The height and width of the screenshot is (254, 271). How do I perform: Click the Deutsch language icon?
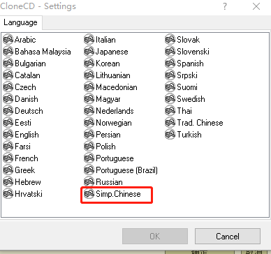(x=8, y=111)
